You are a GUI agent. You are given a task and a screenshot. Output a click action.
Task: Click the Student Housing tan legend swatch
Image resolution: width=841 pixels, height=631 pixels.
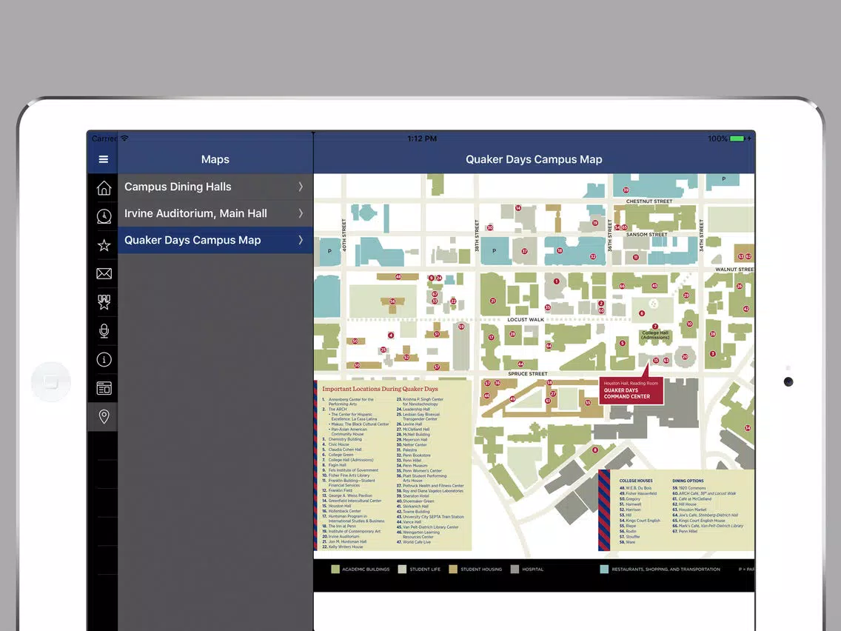click(x=453, y=570)
